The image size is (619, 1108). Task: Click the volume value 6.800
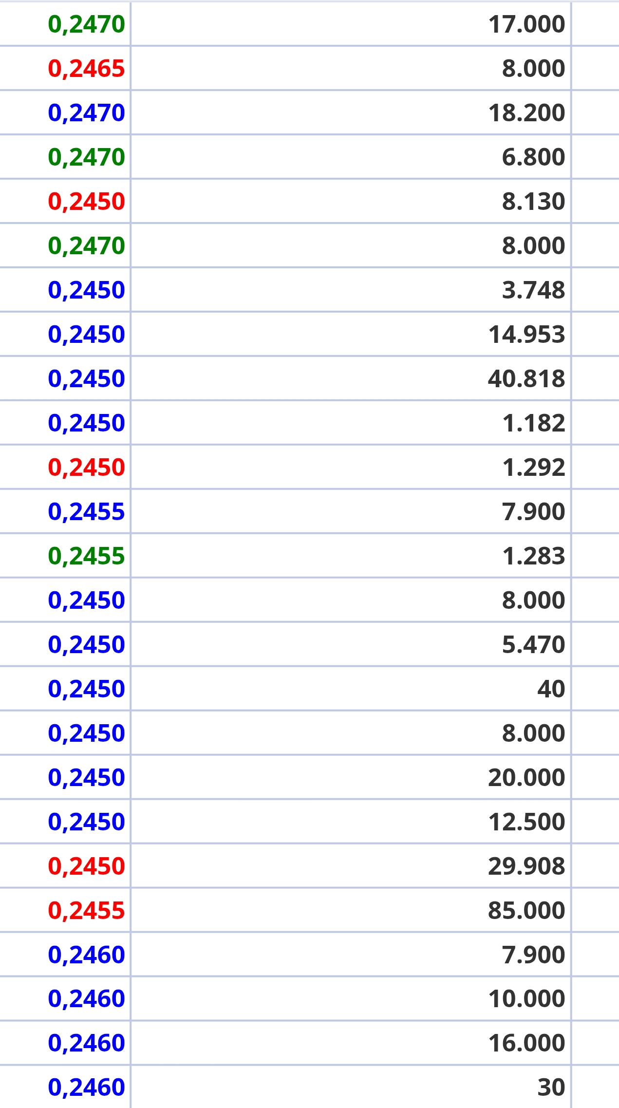pos(533,157)
